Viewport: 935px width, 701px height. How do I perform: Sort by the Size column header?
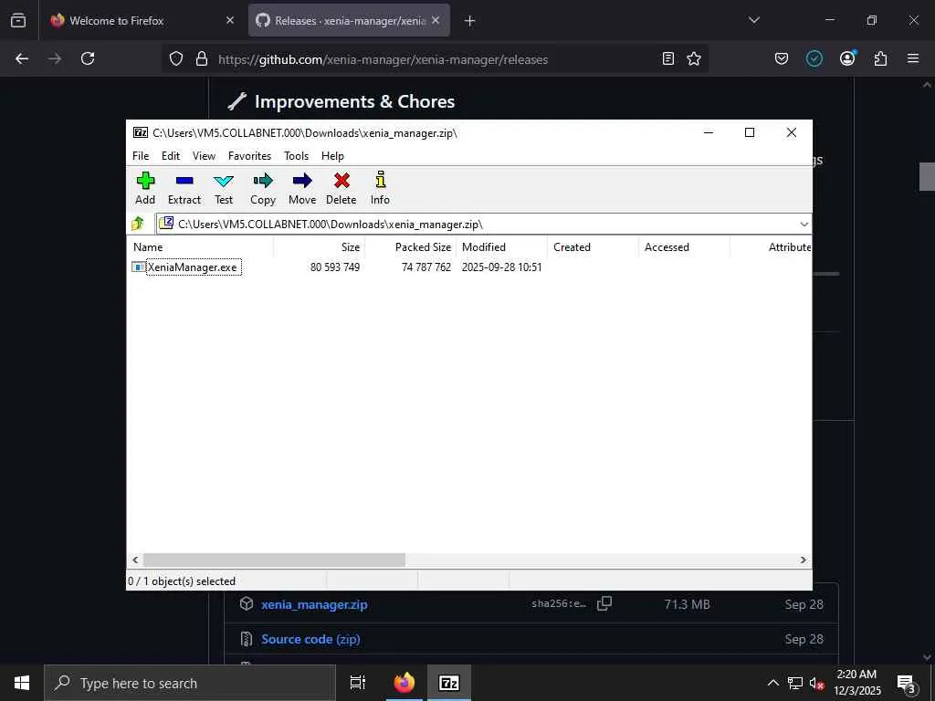tap(319, 246)
